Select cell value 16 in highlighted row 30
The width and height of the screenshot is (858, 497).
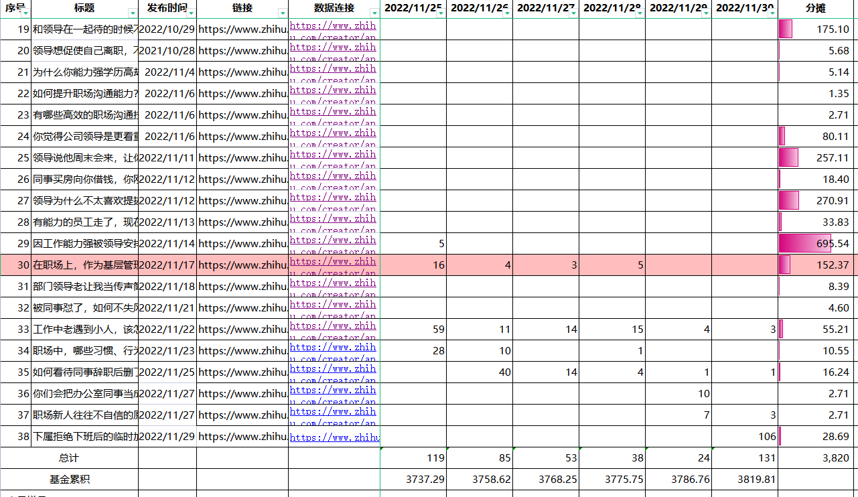click(x=413, y=265)
